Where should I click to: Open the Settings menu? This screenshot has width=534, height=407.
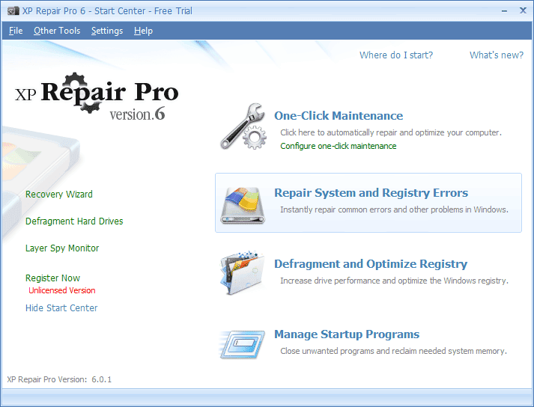pos(107,31)
